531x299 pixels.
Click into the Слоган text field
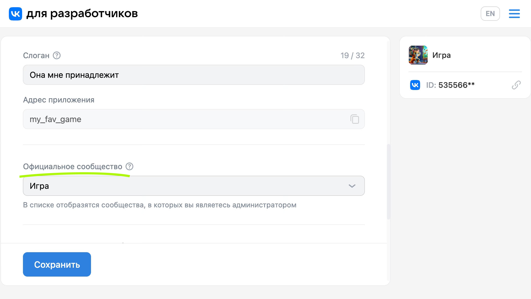pos(194,75)
